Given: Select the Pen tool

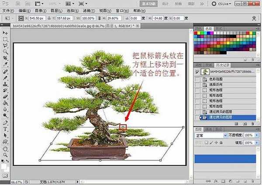Looking at the screenshot, I should pyautogui.click(x=5, y=123).
